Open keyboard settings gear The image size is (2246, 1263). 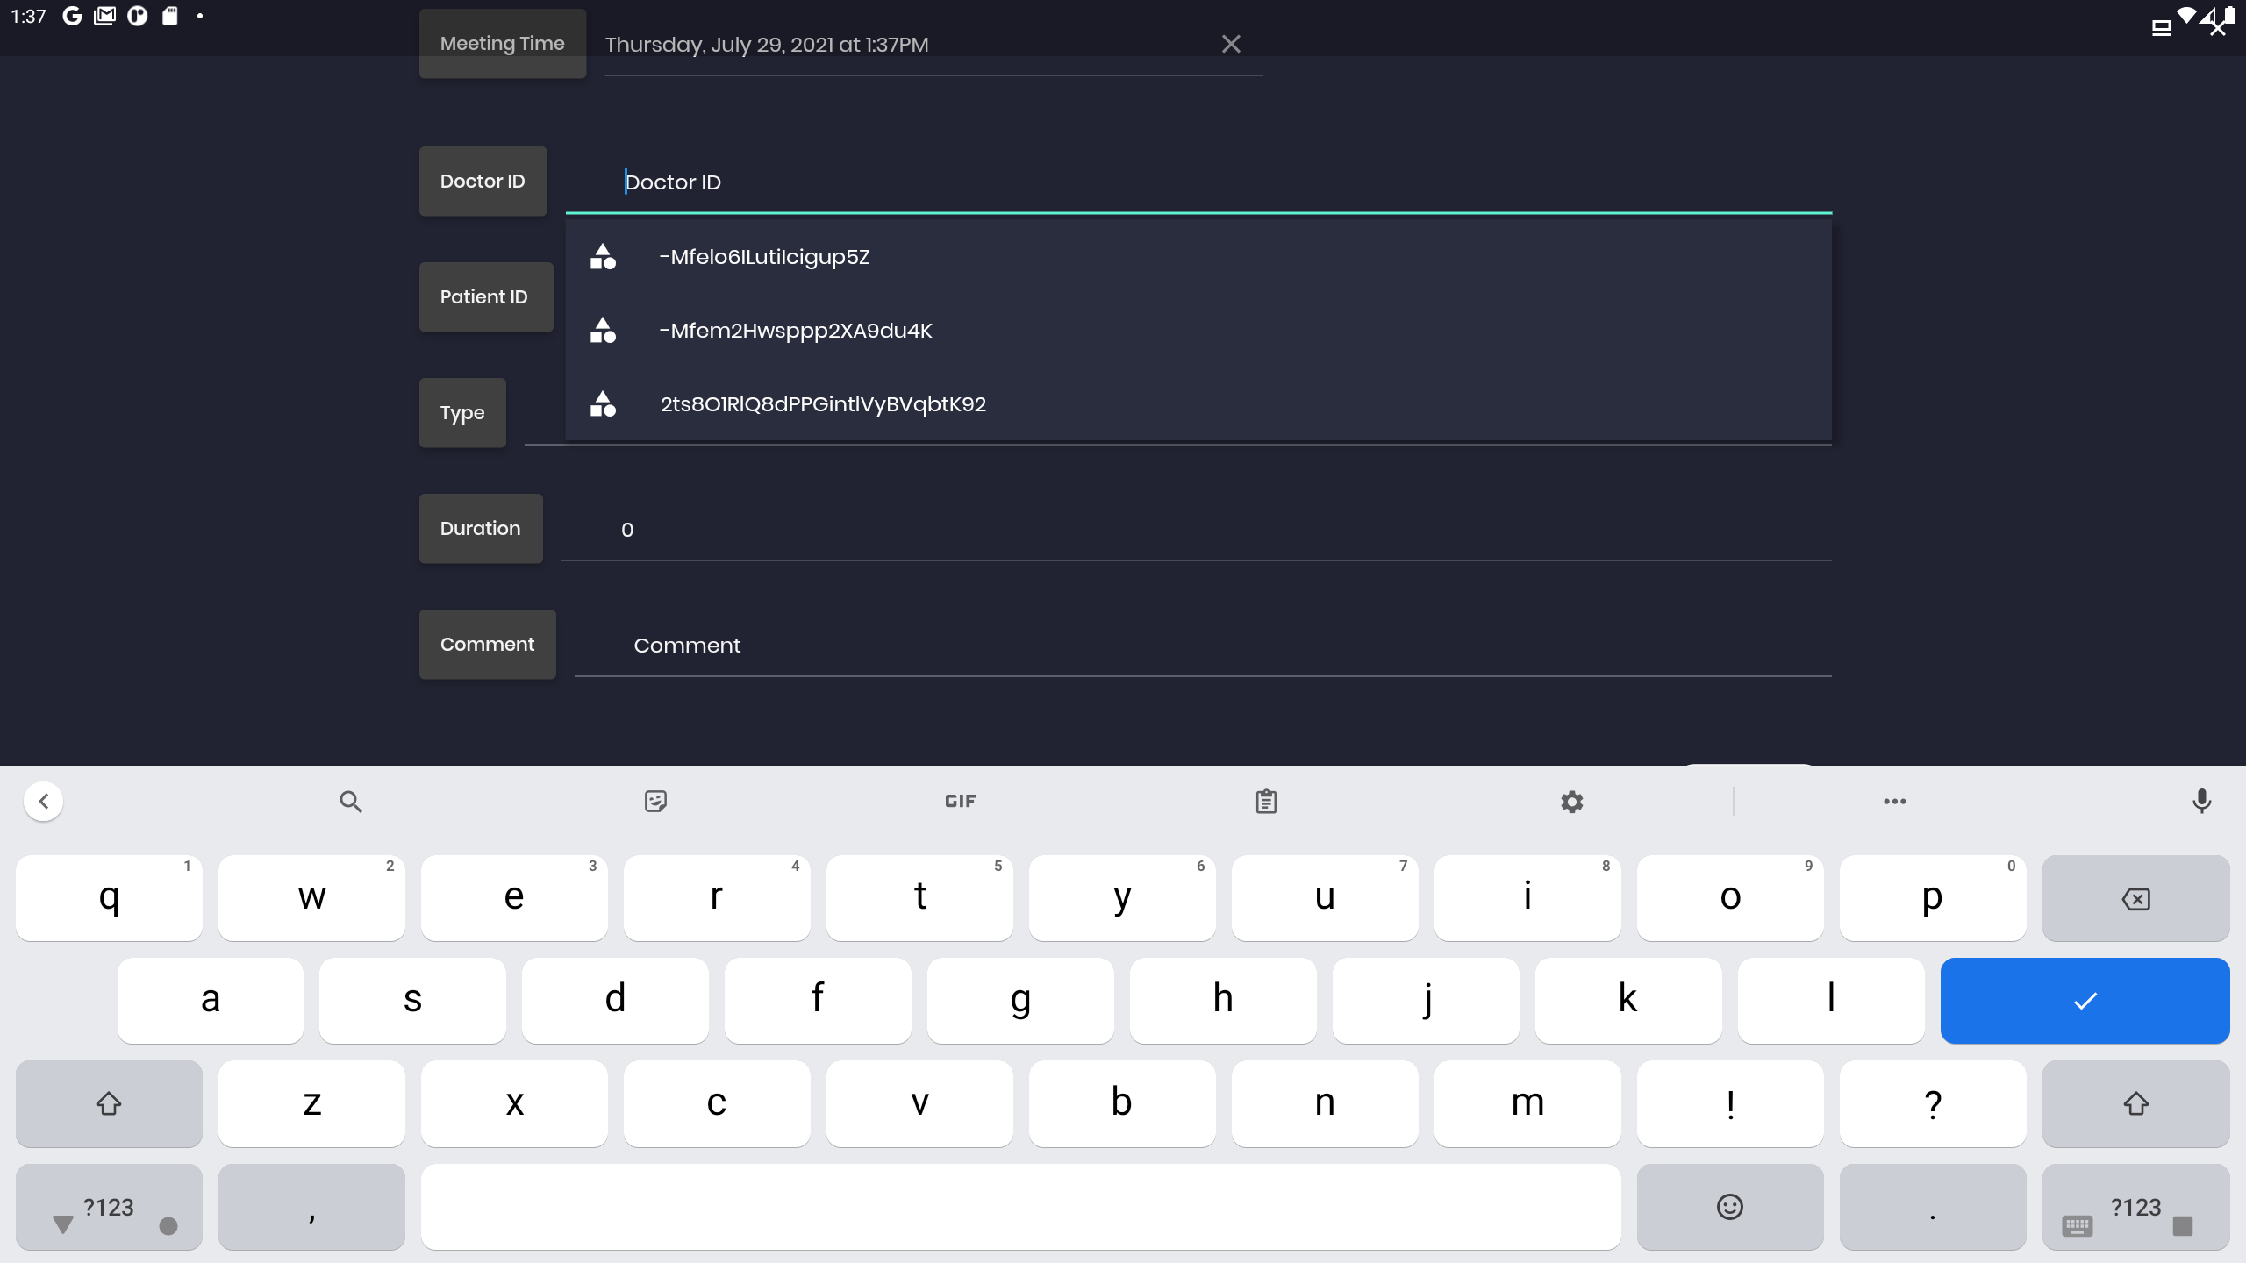click(x=1571, y=801)
